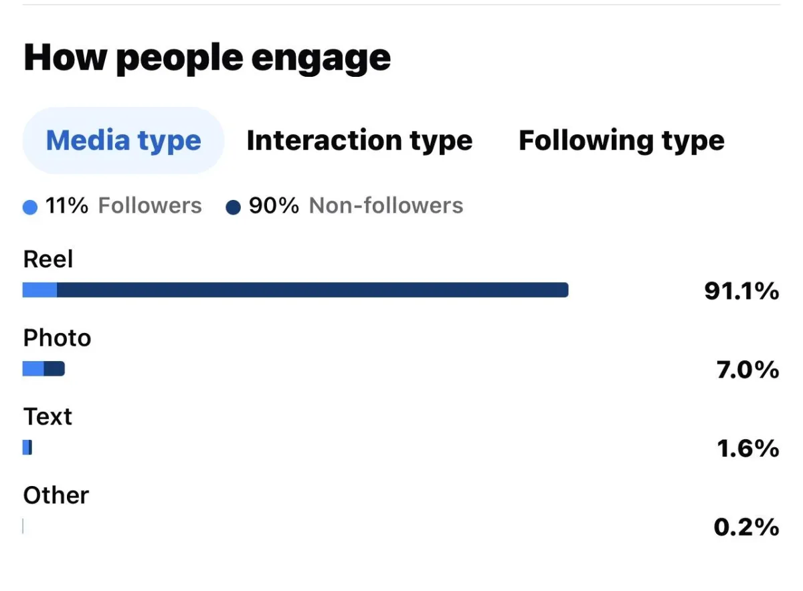Select the Photo row label
This screenshot has width=803, height=591.
(x=57, y=338)
